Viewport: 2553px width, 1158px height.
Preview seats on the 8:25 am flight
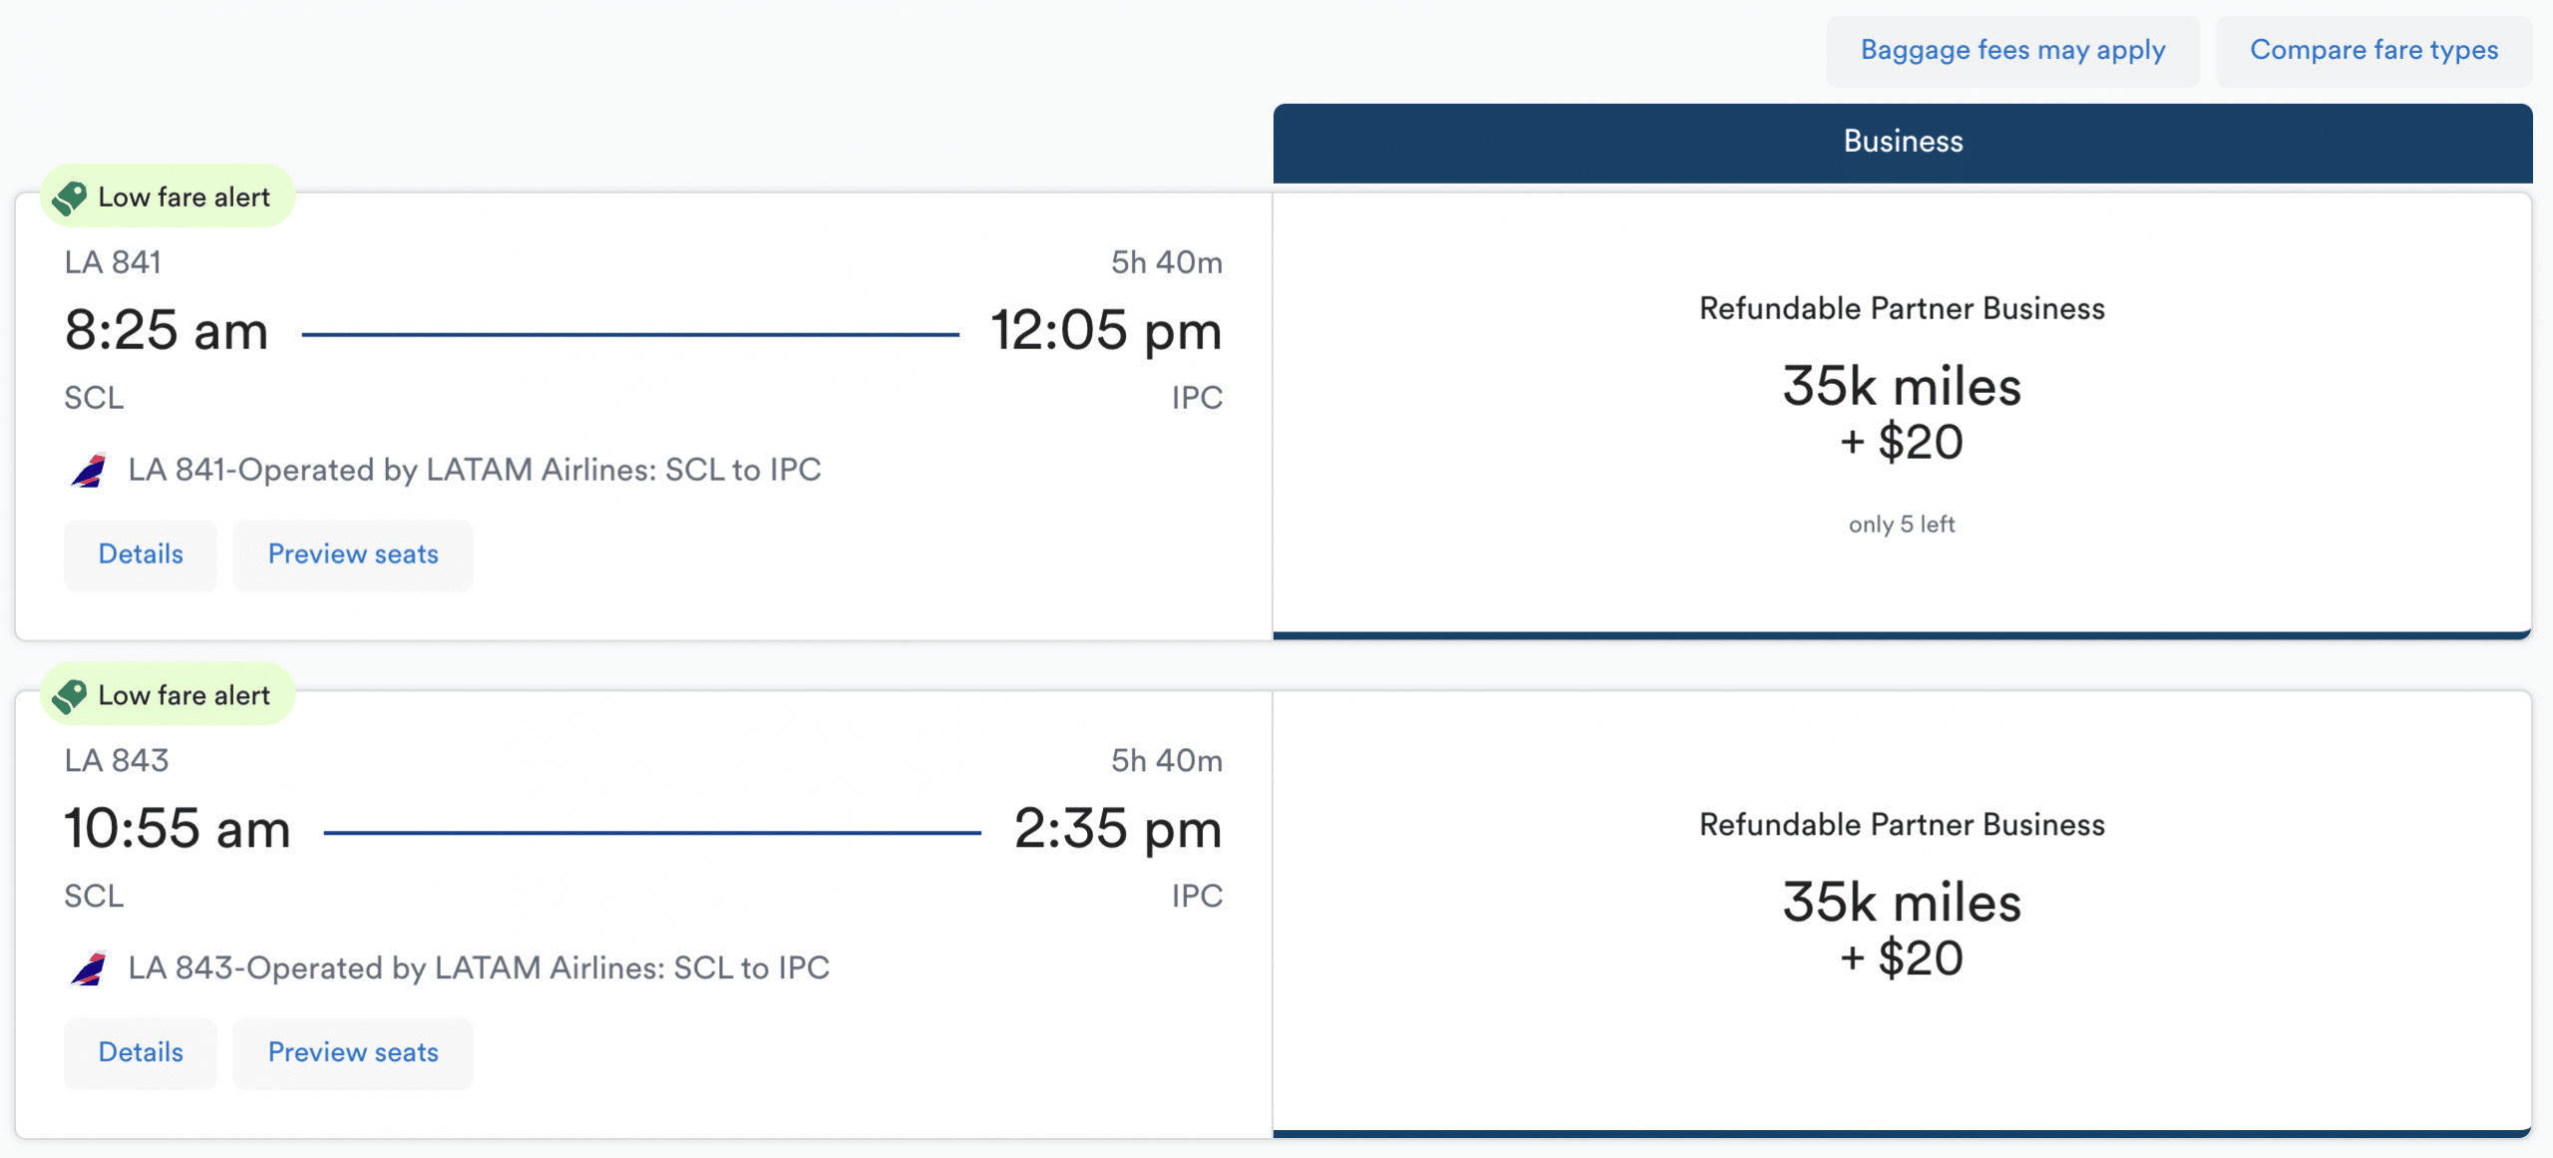pyautogui.click(x=353, y=555)
